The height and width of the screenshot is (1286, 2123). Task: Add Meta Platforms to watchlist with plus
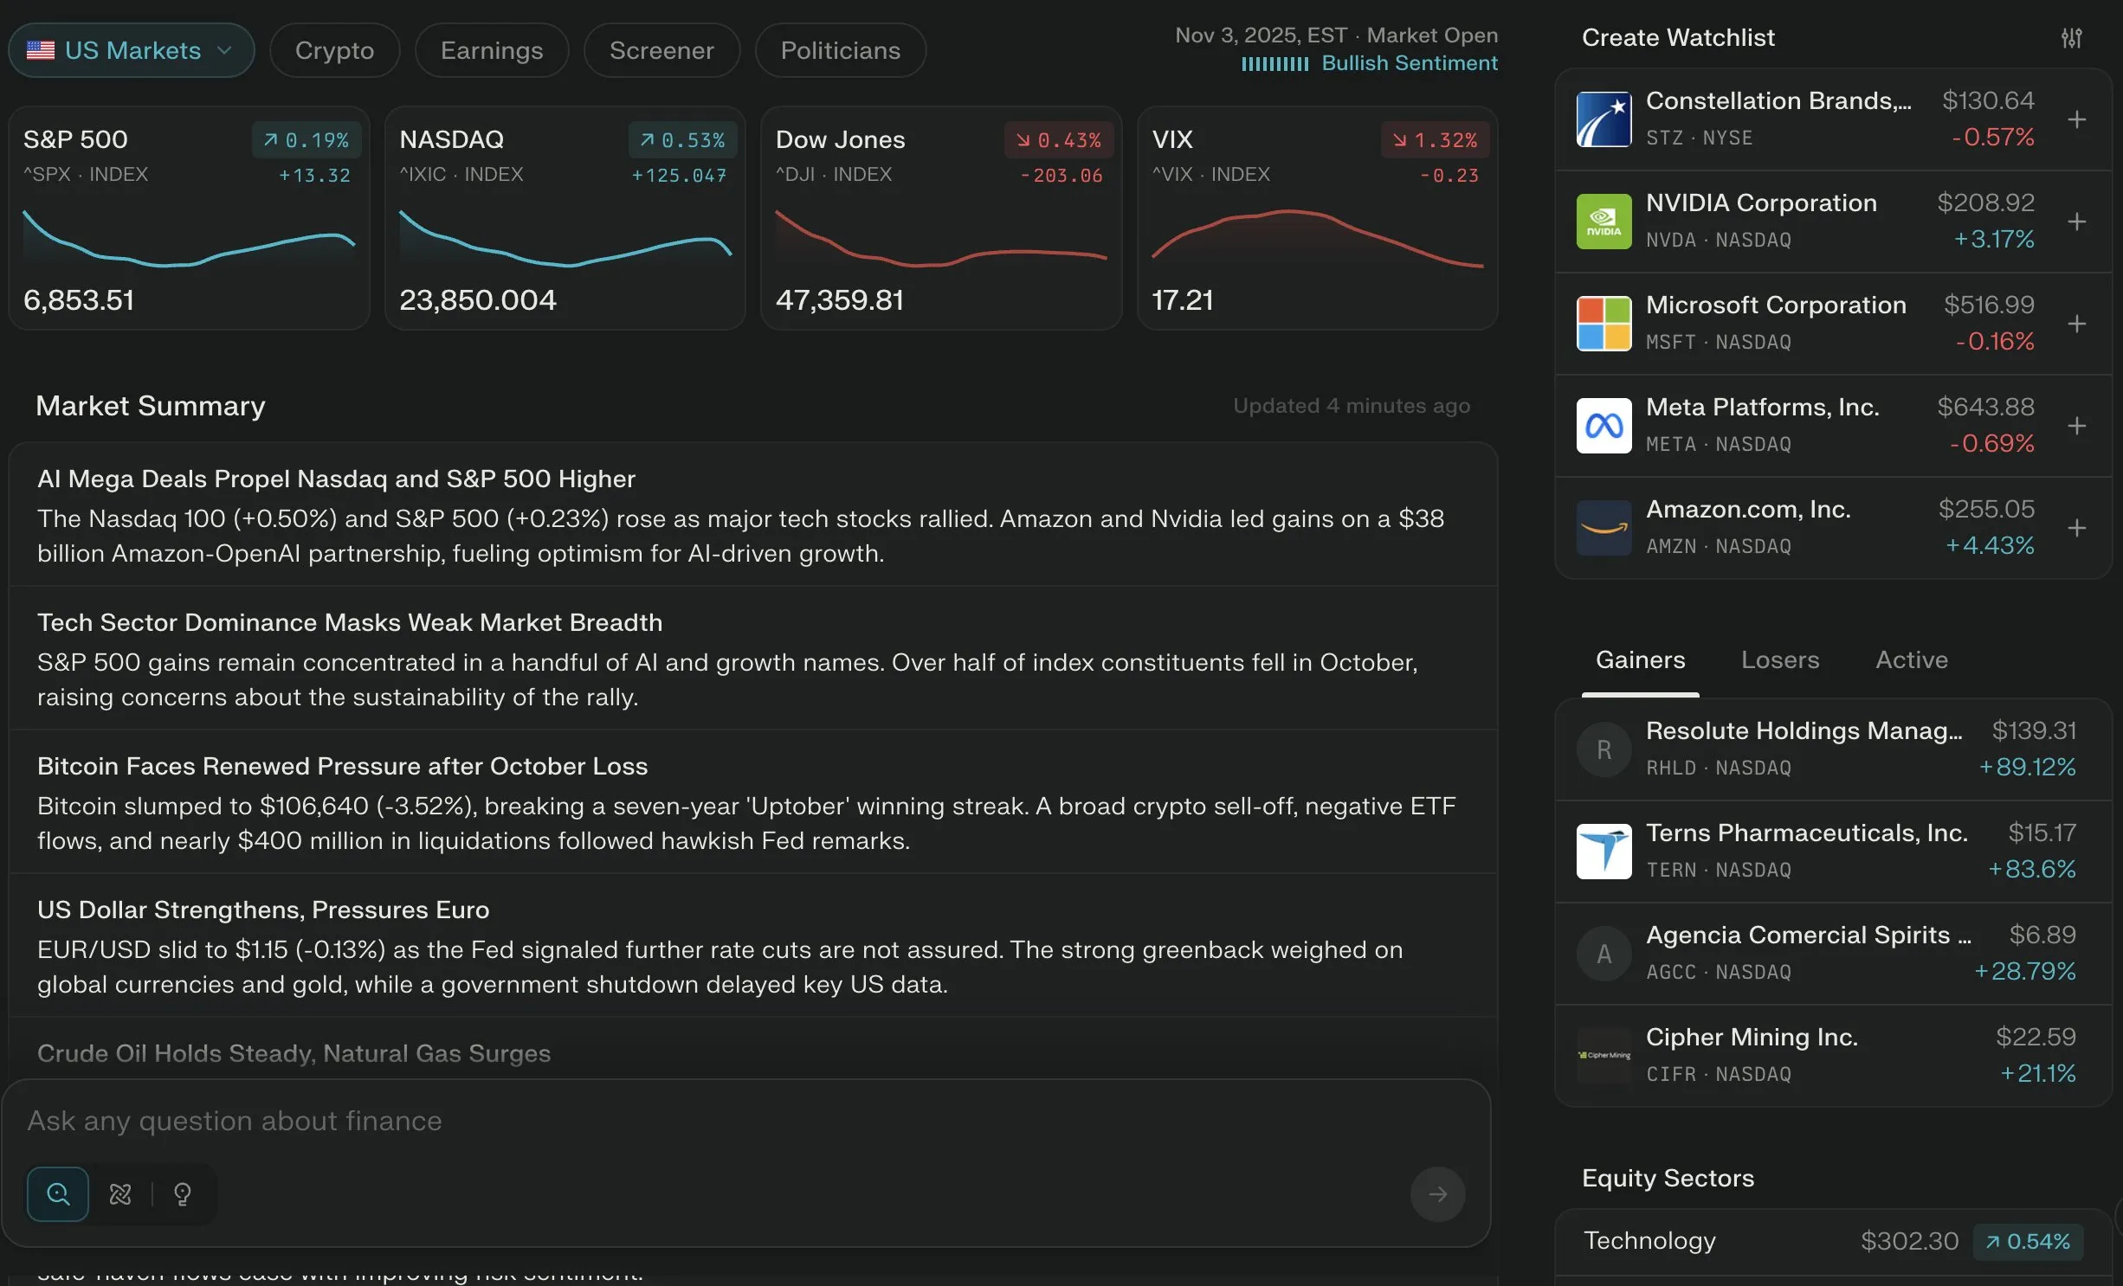point(2076,426)
